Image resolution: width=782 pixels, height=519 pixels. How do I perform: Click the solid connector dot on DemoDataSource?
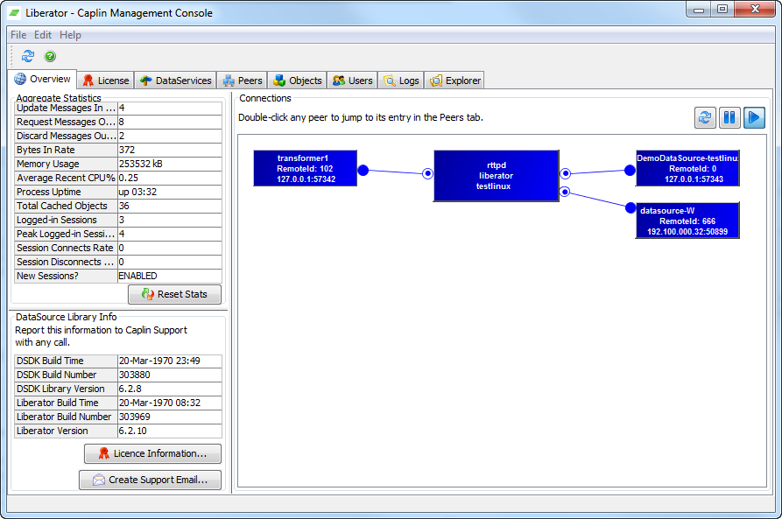[630, 171]
